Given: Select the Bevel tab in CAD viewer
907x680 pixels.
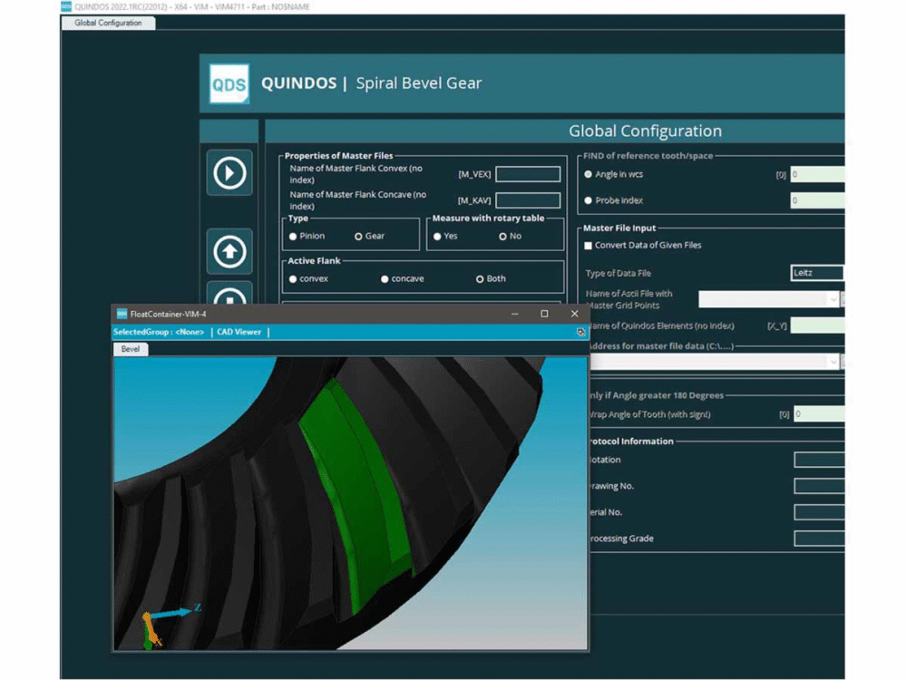Looking at the screenshot, I should pyautogui.click(x=130, y=349).
